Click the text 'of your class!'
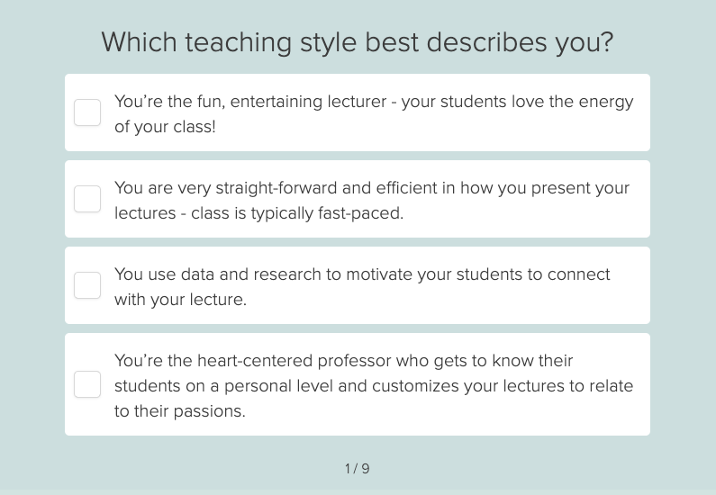Viewport: 716px width, 495px height. [x=165, y=126]
